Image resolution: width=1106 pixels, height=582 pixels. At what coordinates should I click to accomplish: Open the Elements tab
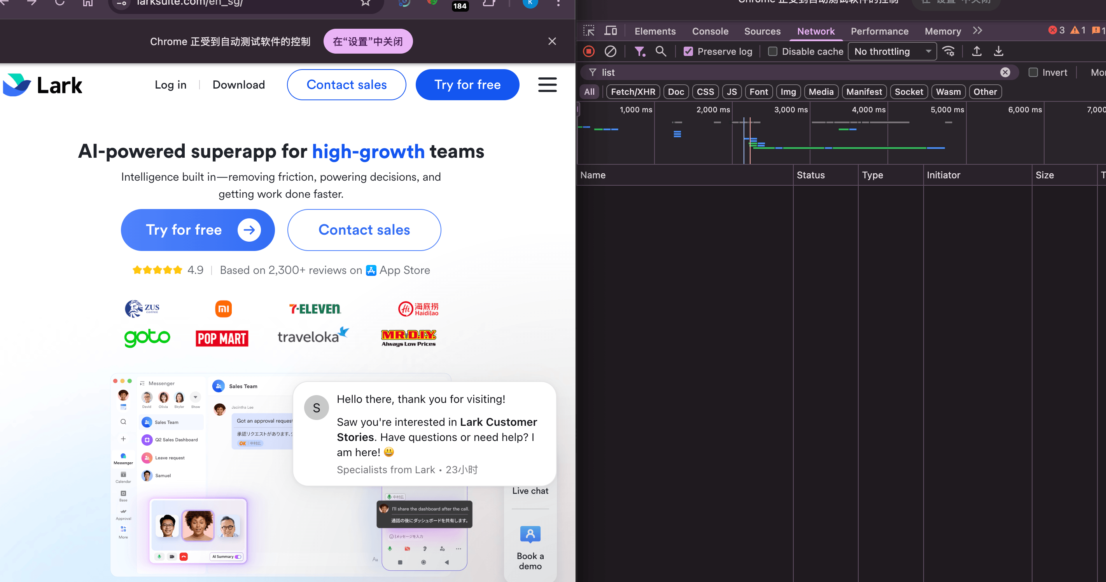click(x=655, y=31)
